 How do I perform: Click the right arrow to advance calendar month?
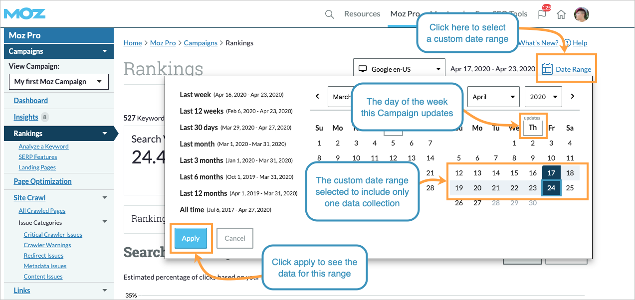572,96
